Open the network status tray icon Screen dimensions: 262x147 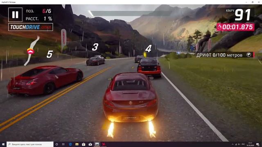coord(236,144)
